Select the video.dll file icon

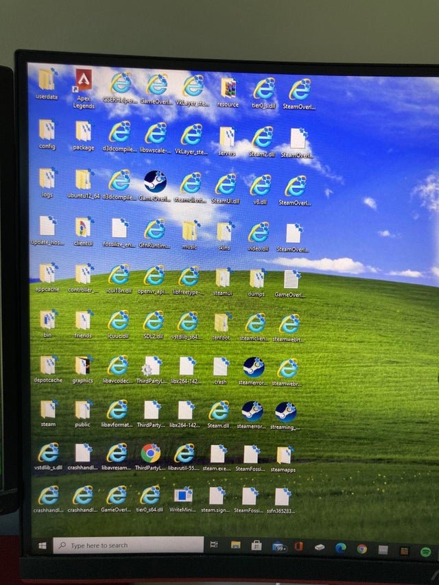[x=259, y=232]
